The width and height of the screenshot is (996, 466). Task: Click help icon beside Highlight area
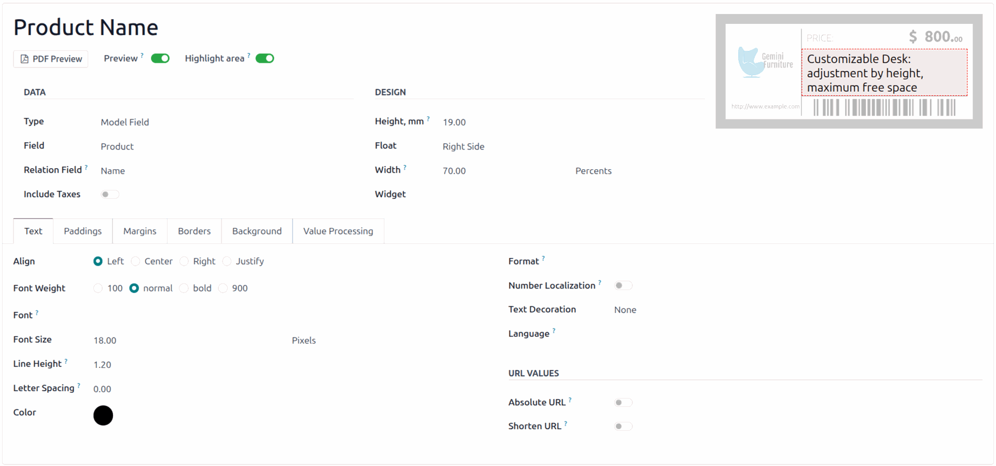[x=249, y=55]
